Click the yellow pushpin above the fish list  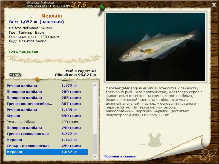(38, 79)
